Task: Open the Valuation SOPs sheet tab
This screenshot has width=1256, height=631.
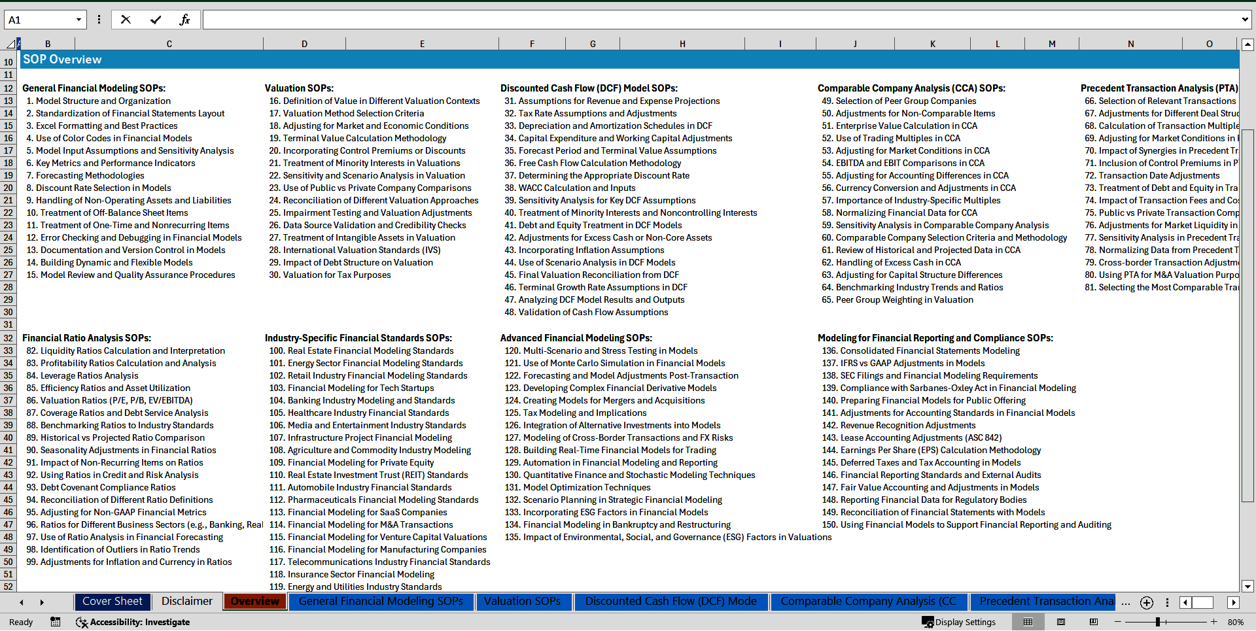Action: tap(522, 602)
